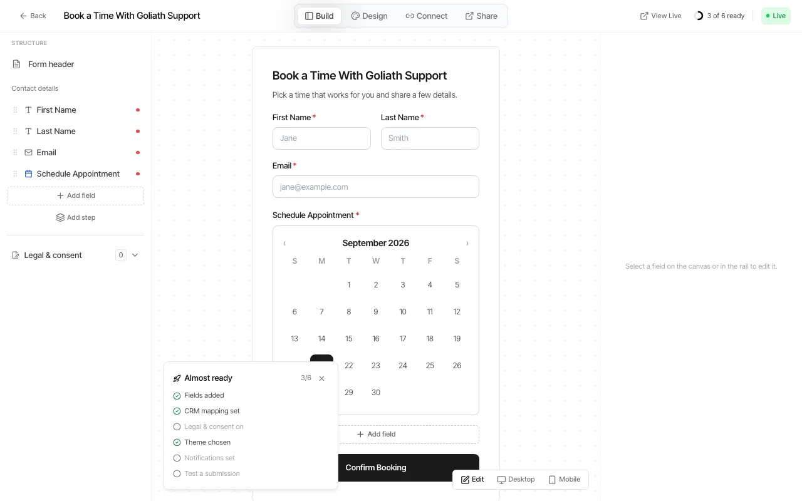Grab the drag handle beside Schedule Appointment

coord(16,173)
